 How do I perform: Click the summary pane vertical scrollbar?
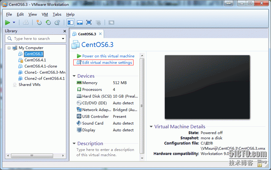coord(142,106)
